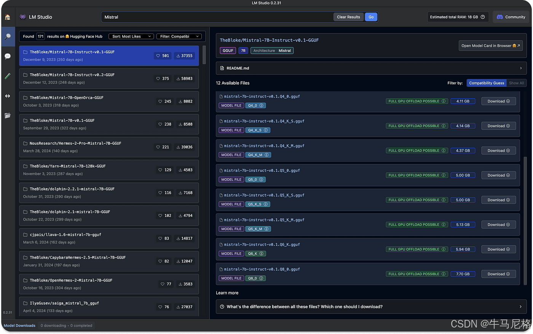
Task: Click GPU offload info icon for Q4_0 file
Action: 444,101
